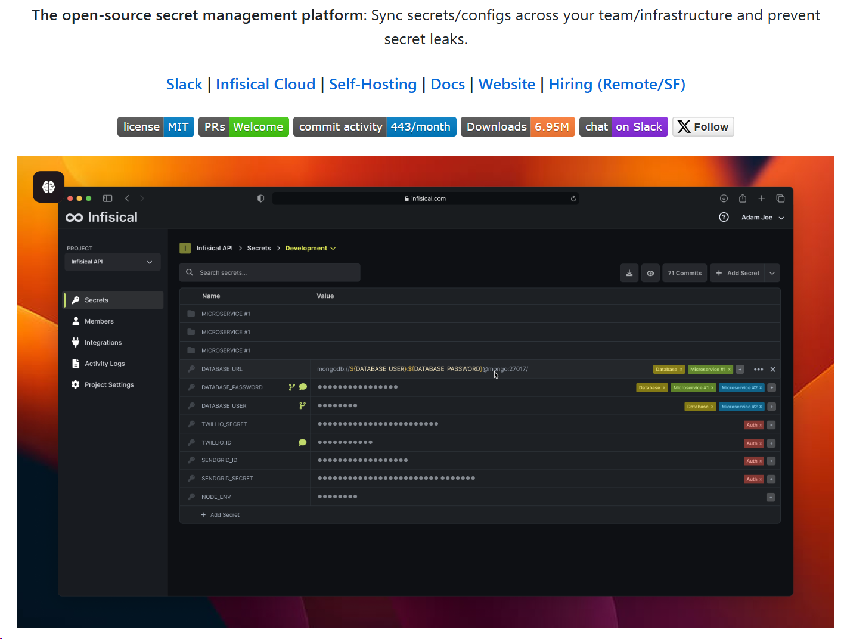Click the Name column header
The width and height of the screenshot is (844, 639).
(x=211, y=296)
